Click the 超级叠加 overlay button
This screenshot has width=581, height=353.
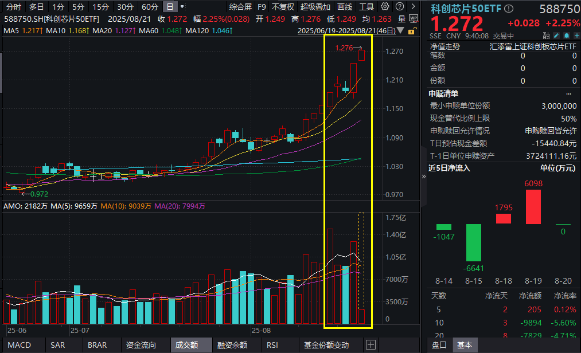click(315, 7)
